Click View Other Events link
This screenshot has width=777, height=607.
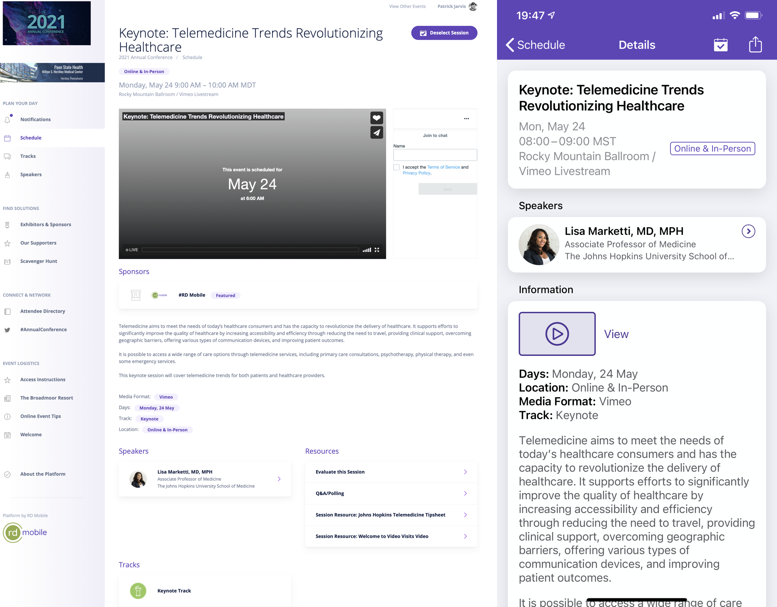[407, 6]
